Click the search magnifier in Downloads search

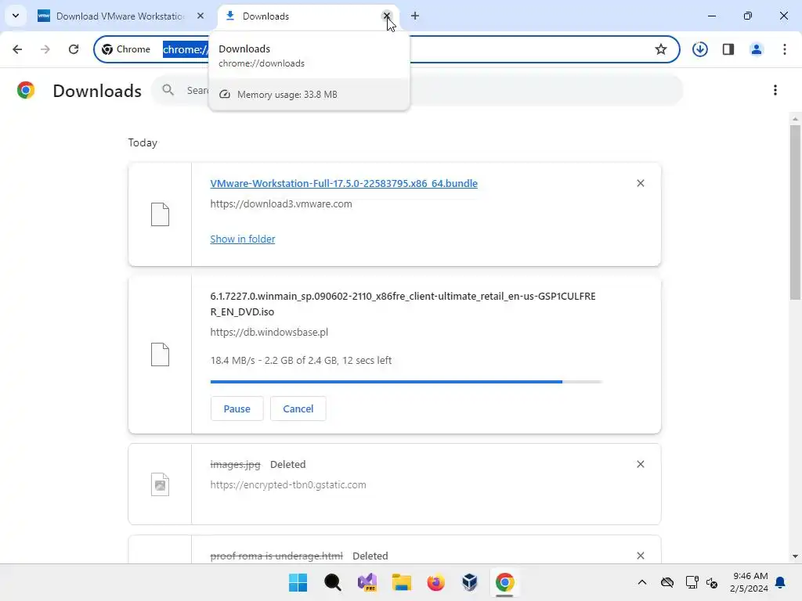pyautogui.click(x=168, y=91)
